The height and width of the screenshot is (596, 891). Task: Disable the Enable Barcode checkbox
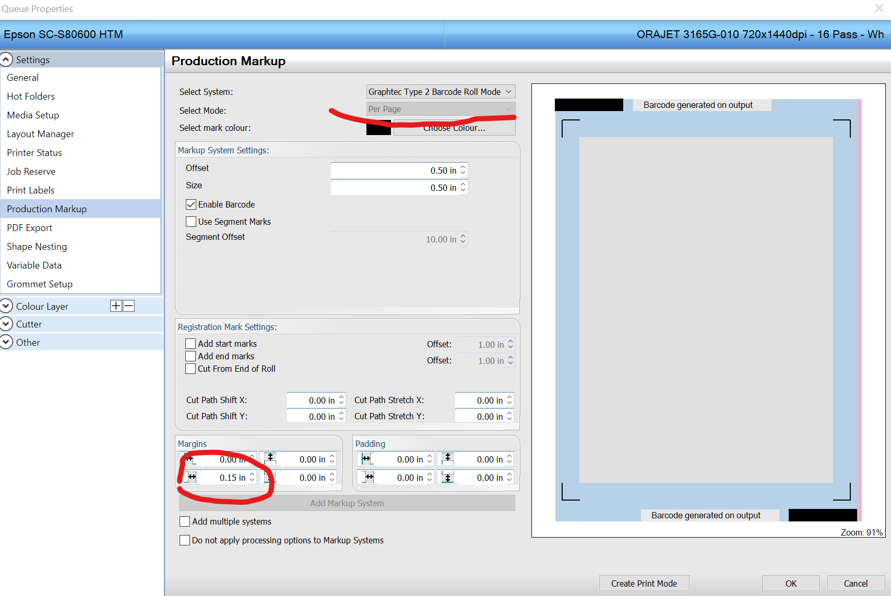pos(191,204)
